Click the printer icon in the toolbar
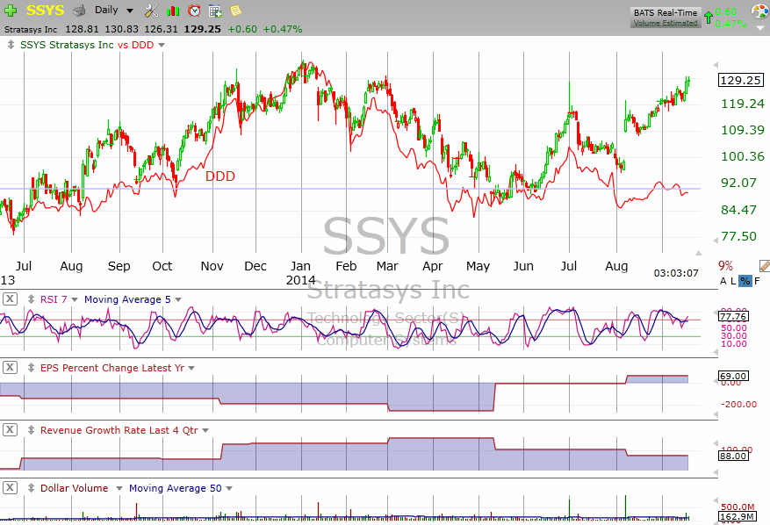 [x=79, y=11]
